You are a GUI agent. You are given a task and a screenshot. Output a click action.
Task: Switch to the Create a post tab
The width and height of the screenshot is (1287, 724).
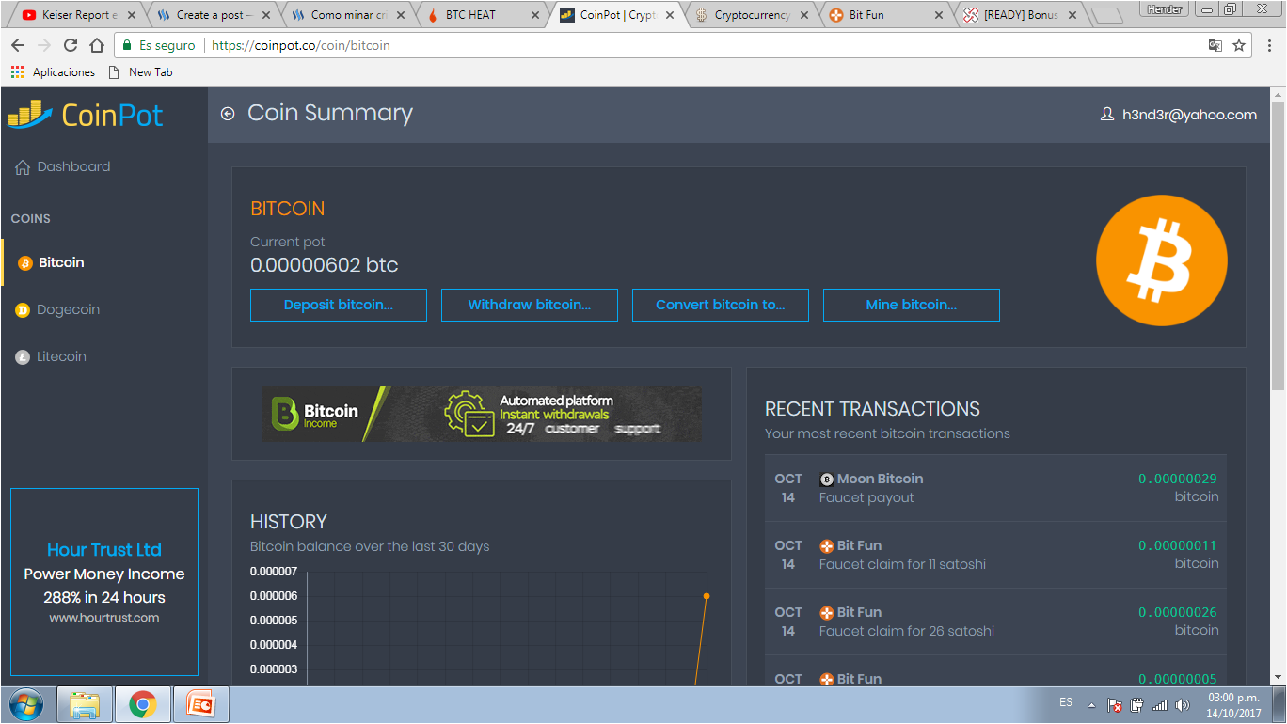(215, 15)
